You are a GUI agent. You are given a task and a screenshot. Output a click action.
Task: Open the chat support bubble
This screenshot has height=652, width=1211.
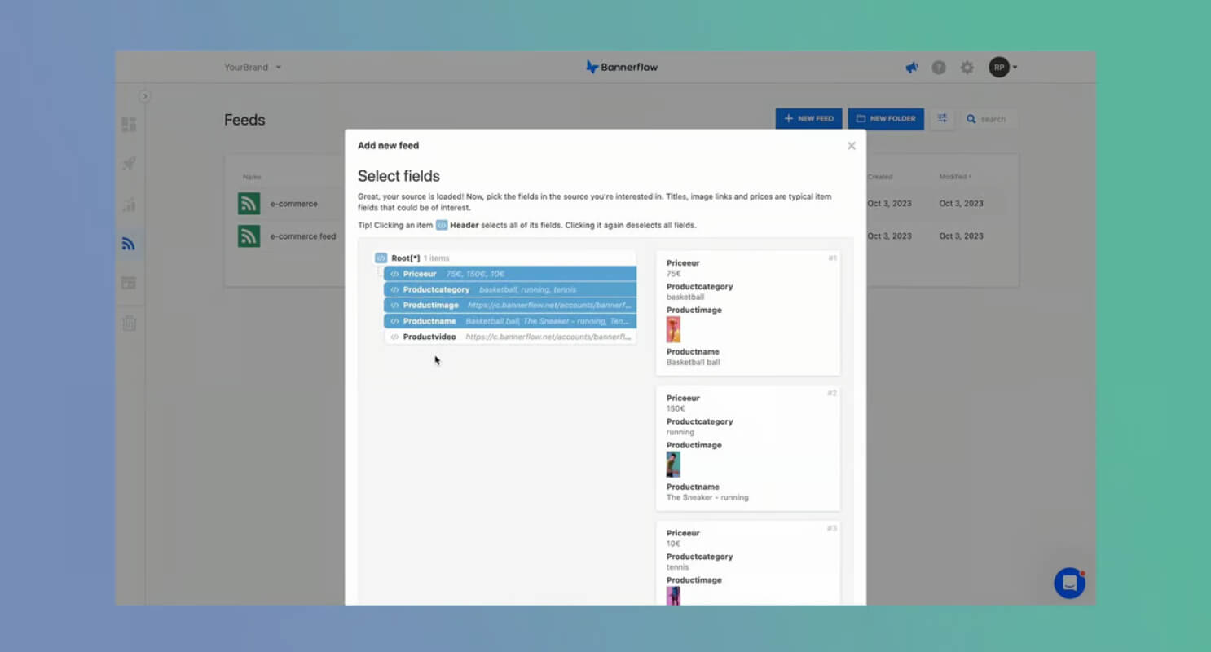coord(1069,584)
